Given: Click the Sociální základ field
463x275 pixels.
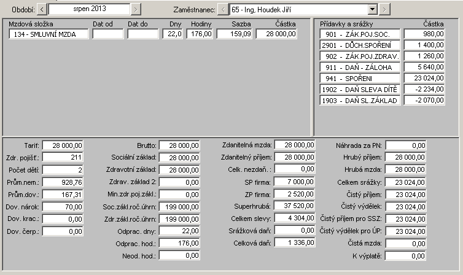Looking at the screenshot, I should (179, 158).
